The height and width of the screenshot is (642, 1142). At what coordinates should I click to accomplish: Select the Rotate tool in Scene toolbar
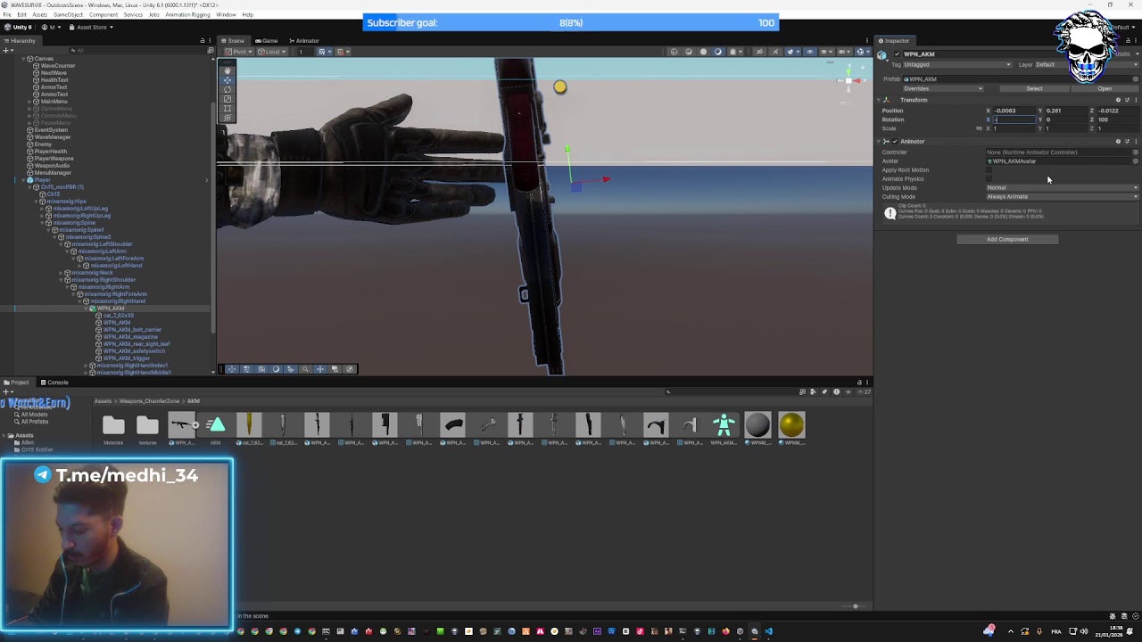(x=228, y=89)
